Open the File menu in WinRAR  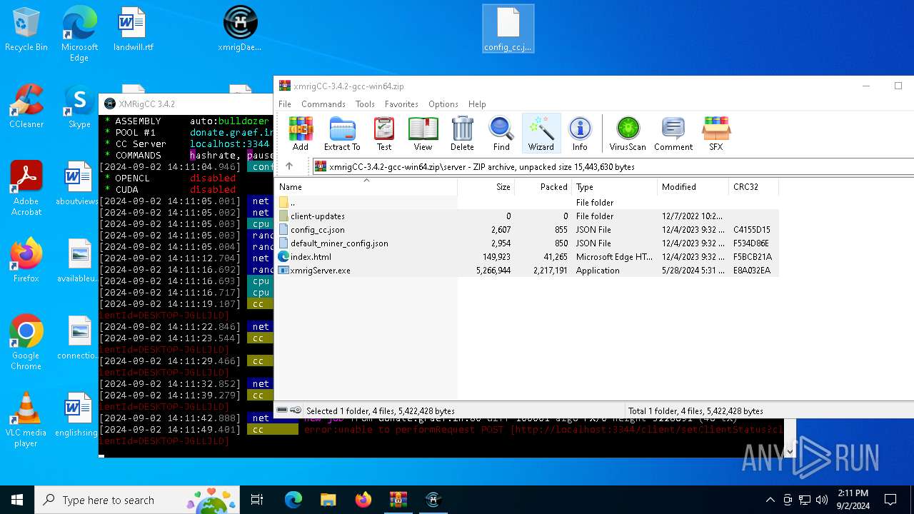click(x=285, y=104)
